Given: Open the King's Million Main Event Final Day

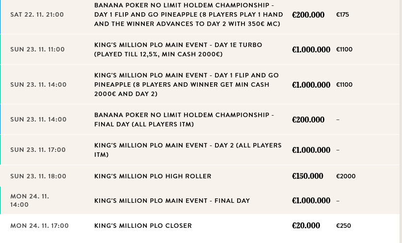Looking at the screenshot, I should tap(172, 201).
